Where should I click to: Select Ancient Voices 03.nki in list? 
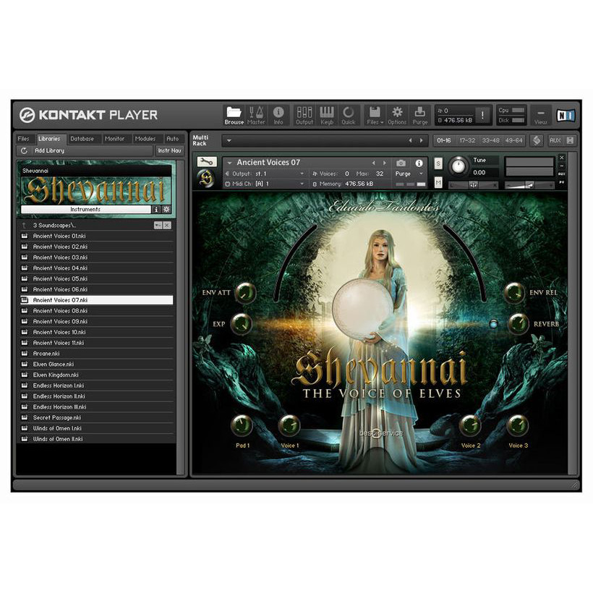(97, 257)
